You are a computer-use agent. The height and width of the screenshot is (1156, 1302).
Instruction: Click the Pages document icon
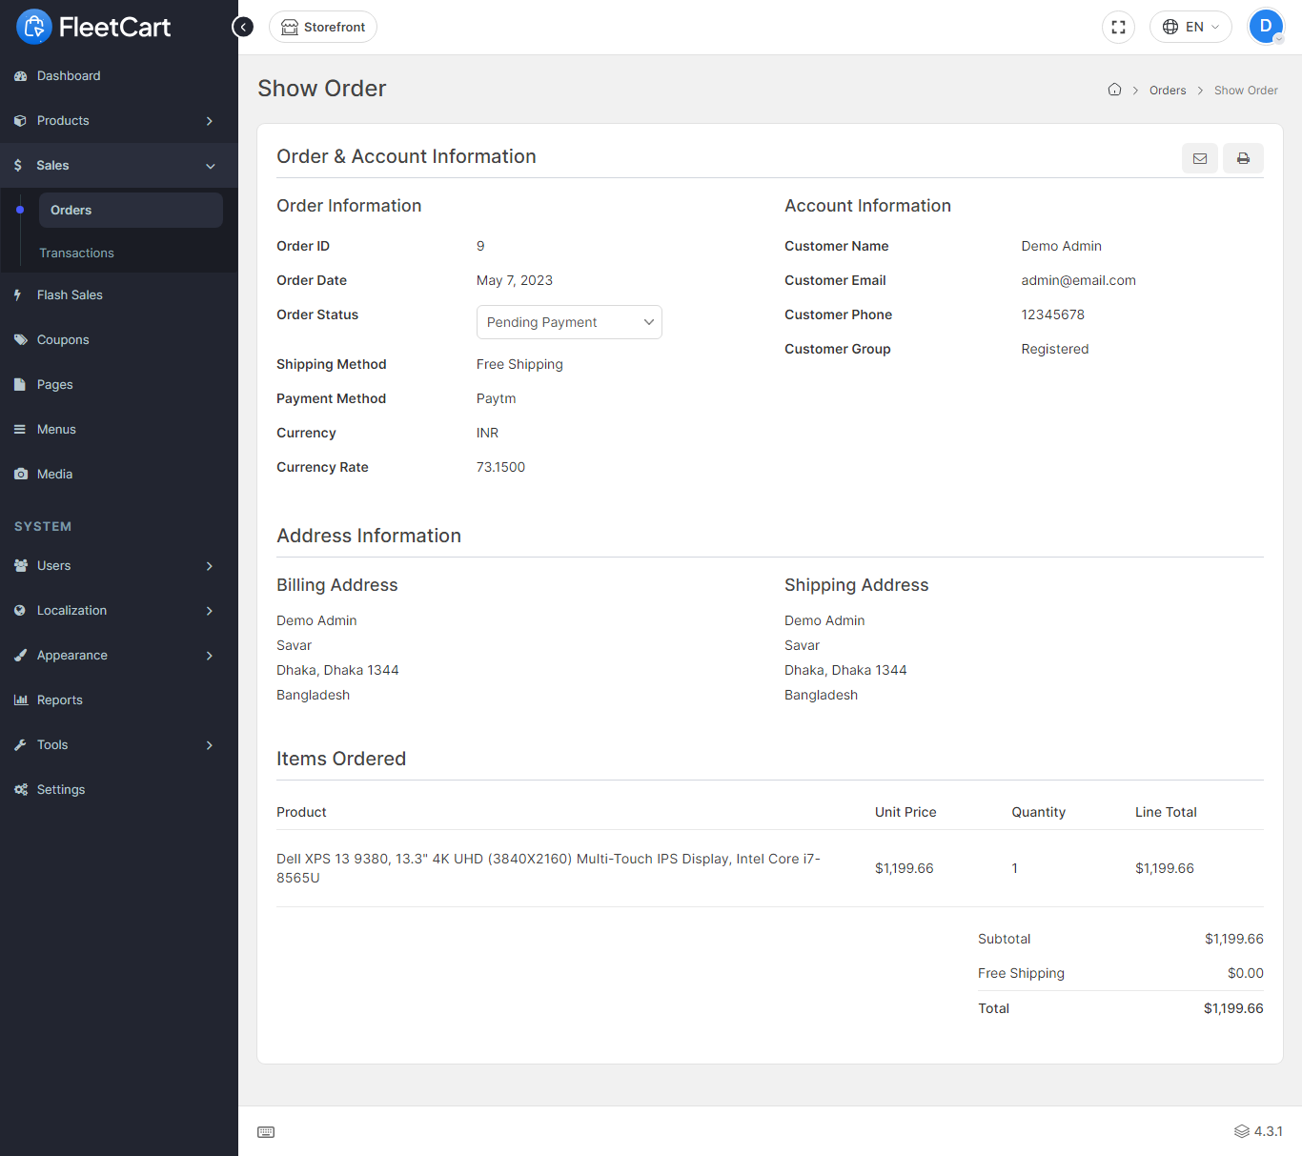pyautogui.click(x=19, y=385)
